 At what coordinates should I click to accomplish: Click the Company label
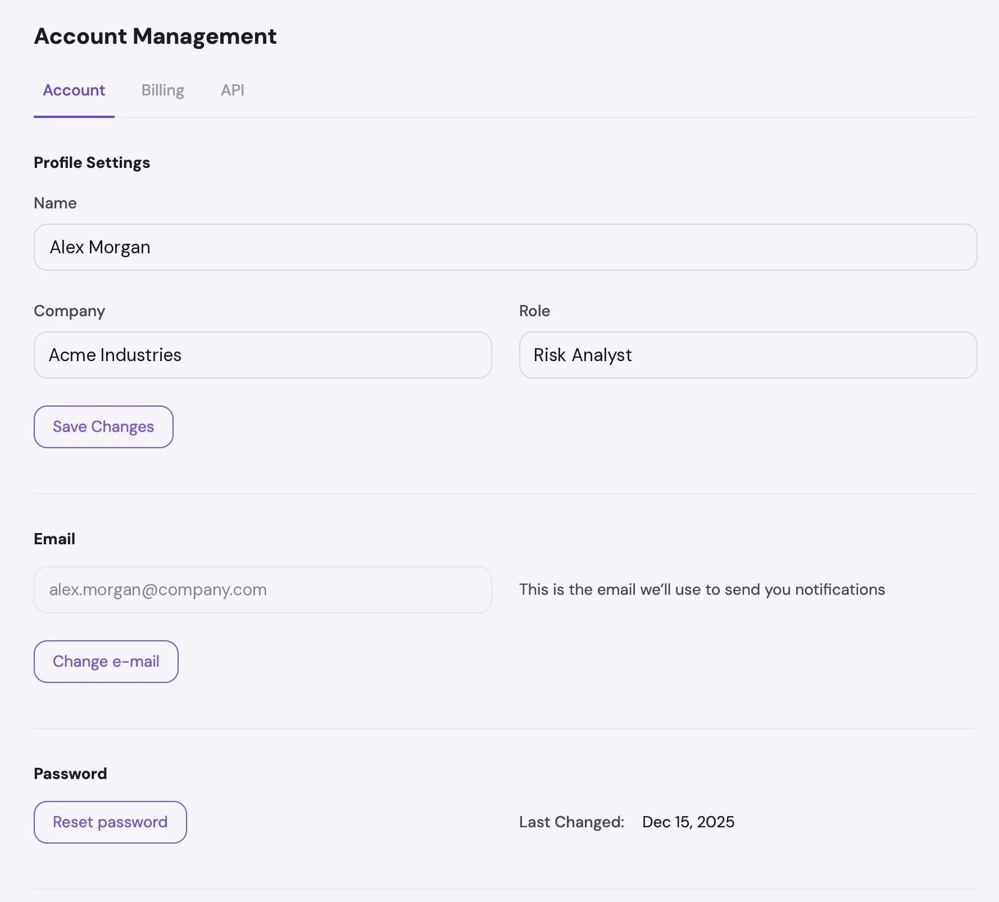point(70,311)
